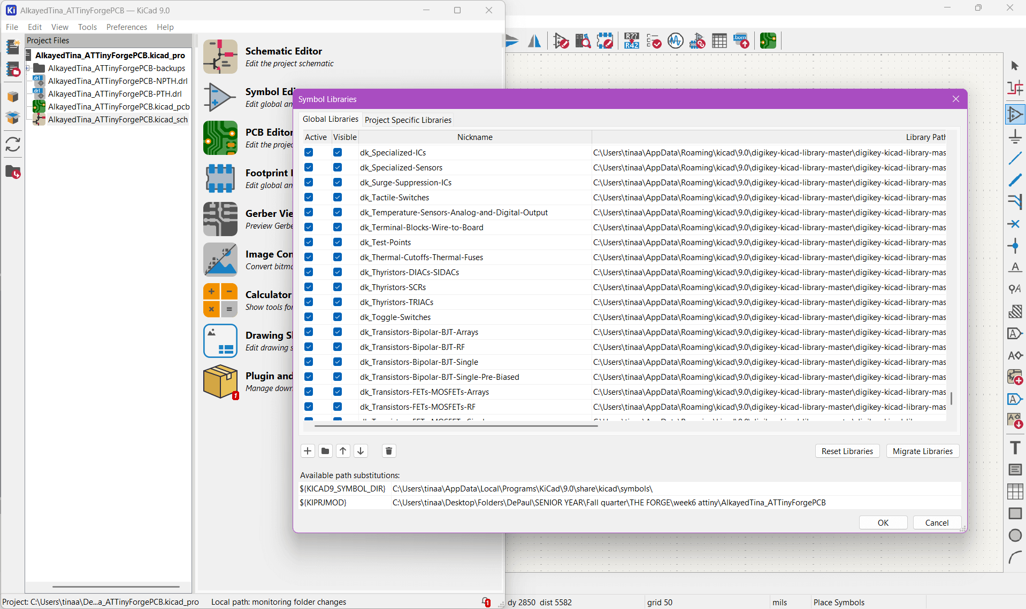The width and height of the screenshot is (1026, 609).
Task: Toggle Active for dk_Toggle-Switches
Action: [x=309, y=317]
